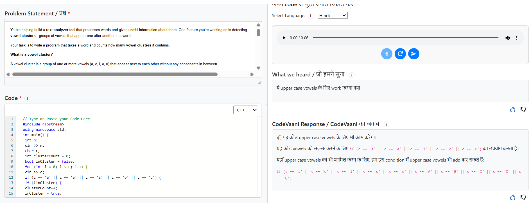
Task: Send the recorded question
Action: 414,54
